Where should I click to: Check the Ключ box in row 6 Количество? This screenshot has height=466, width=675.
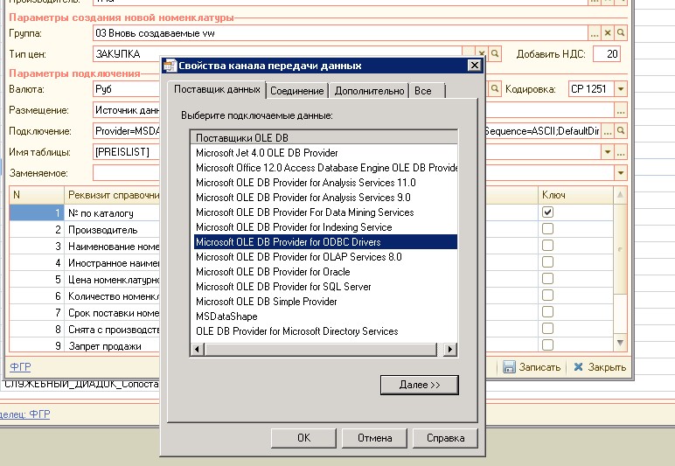[547, 296]
